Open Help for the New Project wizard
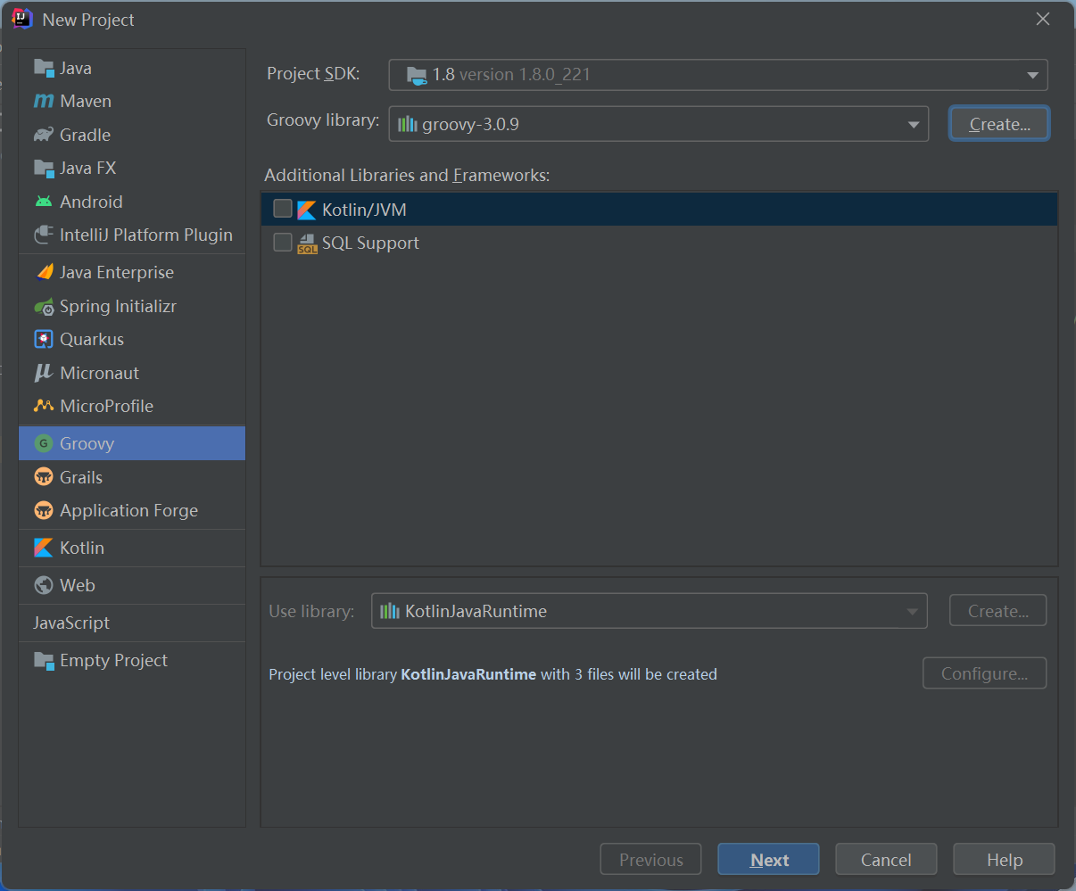This screenshot has width=1076, height=891. 1004,860
